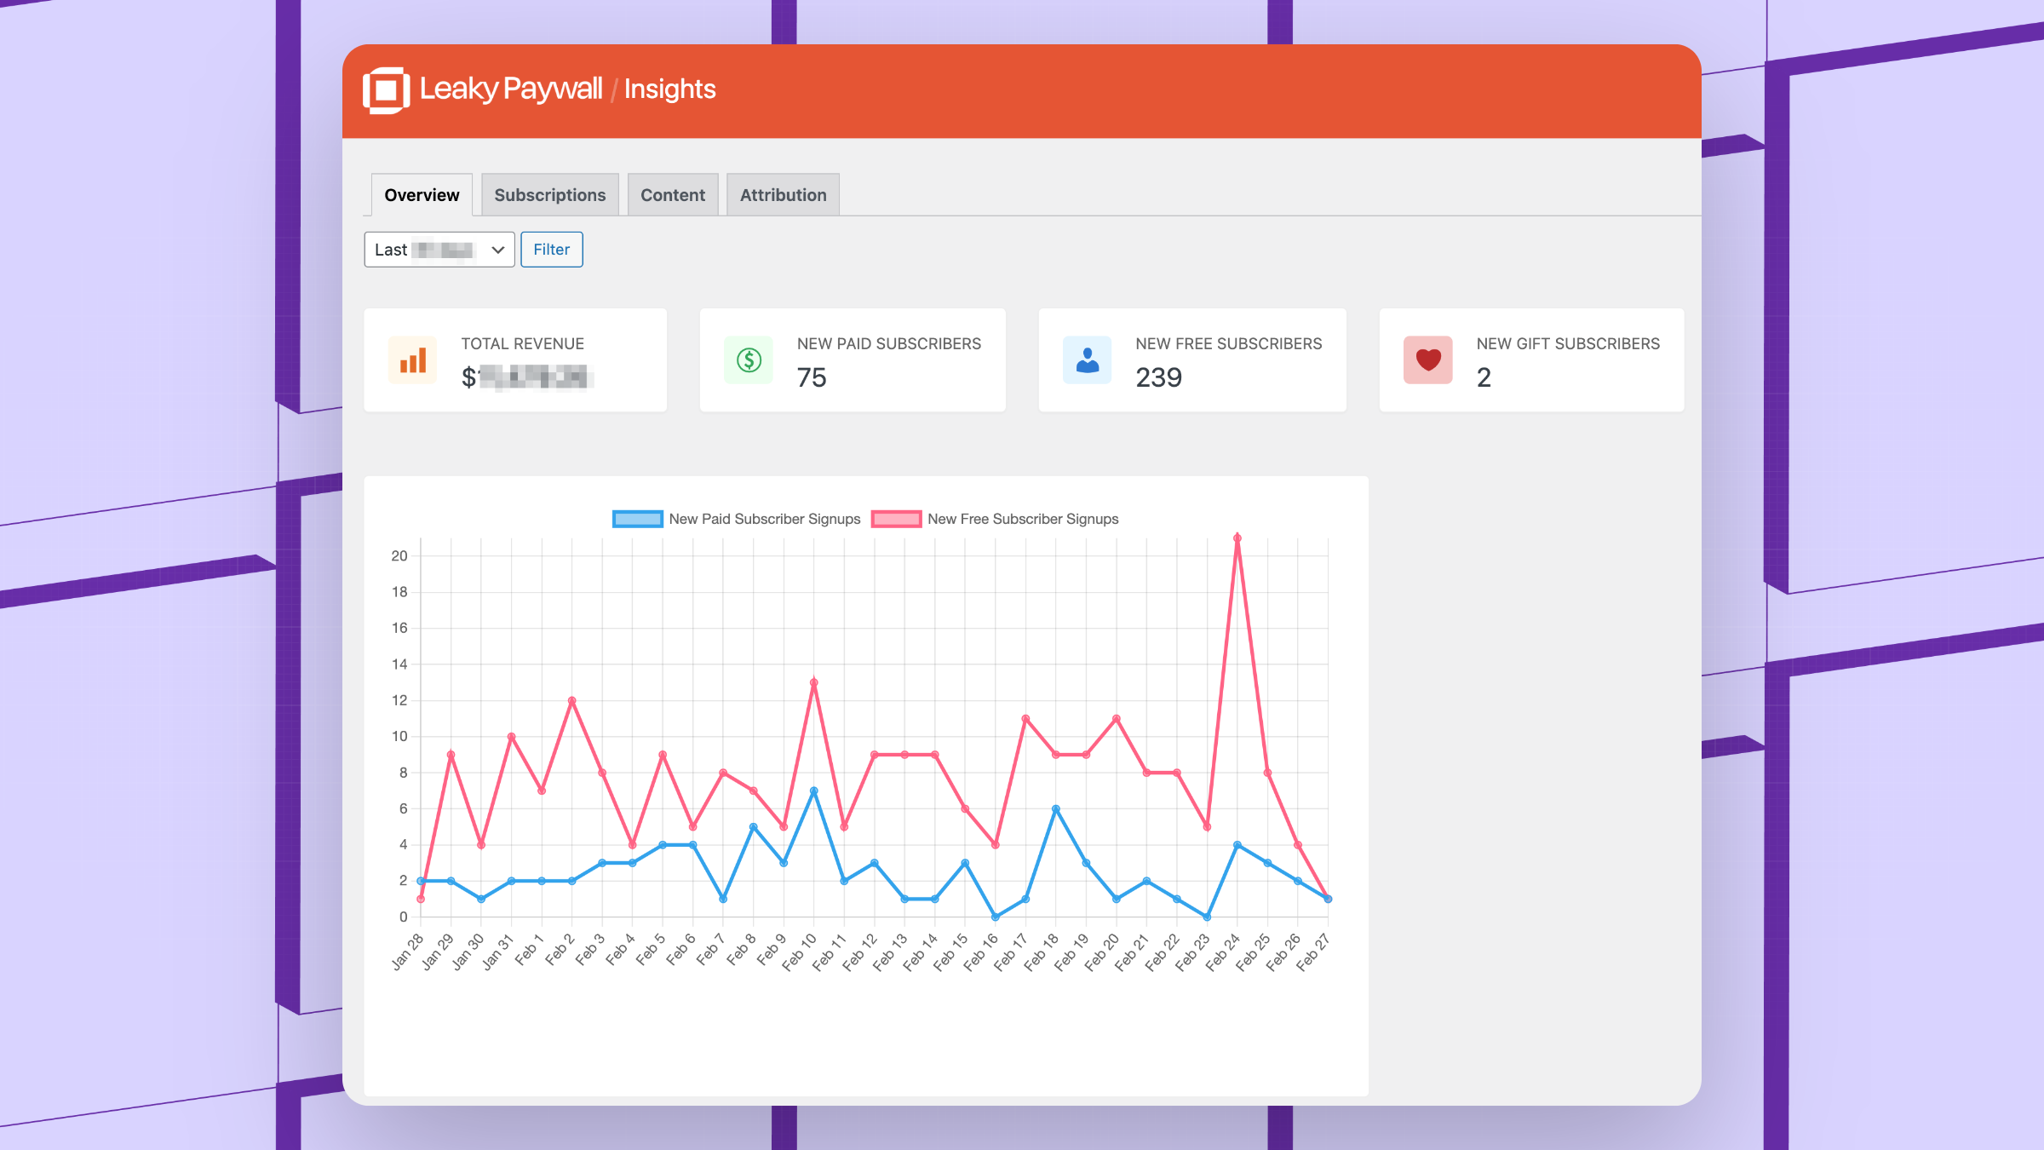Click the Feb 27 axis label
Screen dimensions: 2044x1150
(1313, 952)
